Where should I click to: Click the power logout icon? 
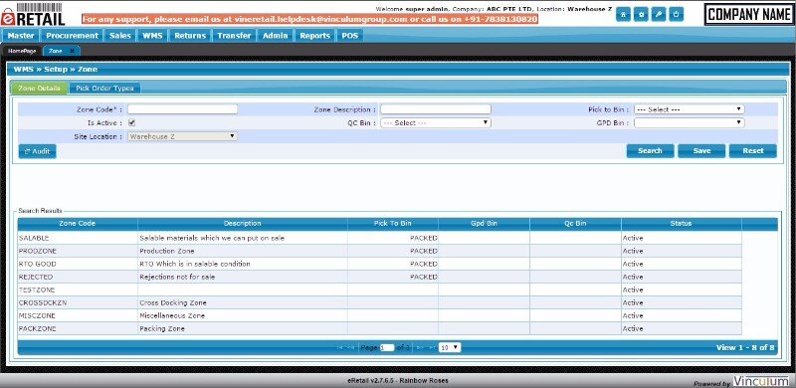tap(676, 15)
